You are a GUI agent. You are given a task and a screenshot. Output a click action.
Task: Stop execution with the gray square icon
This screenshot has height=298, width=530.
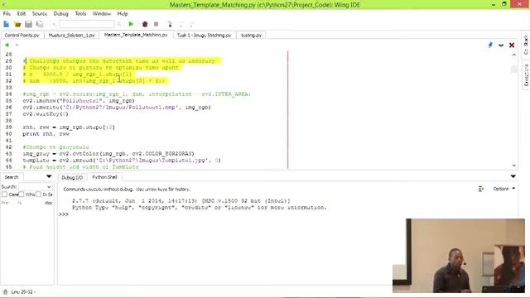157,24
